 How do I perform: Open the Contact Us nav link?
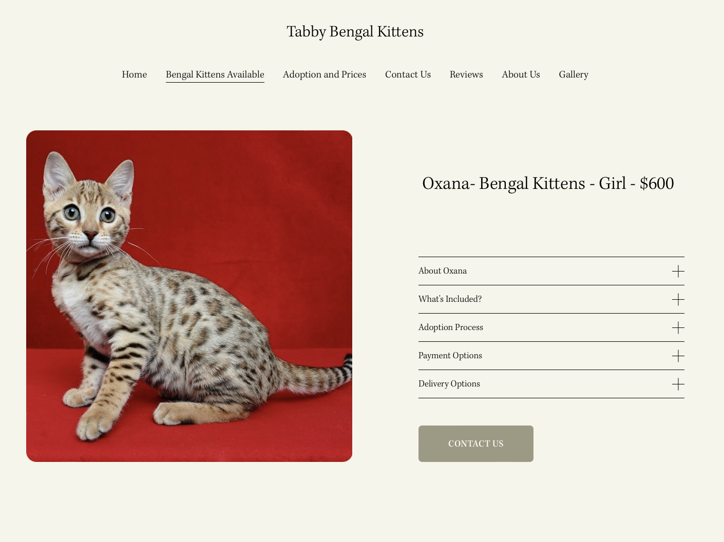pyautogui.click(x=408, y=74)
